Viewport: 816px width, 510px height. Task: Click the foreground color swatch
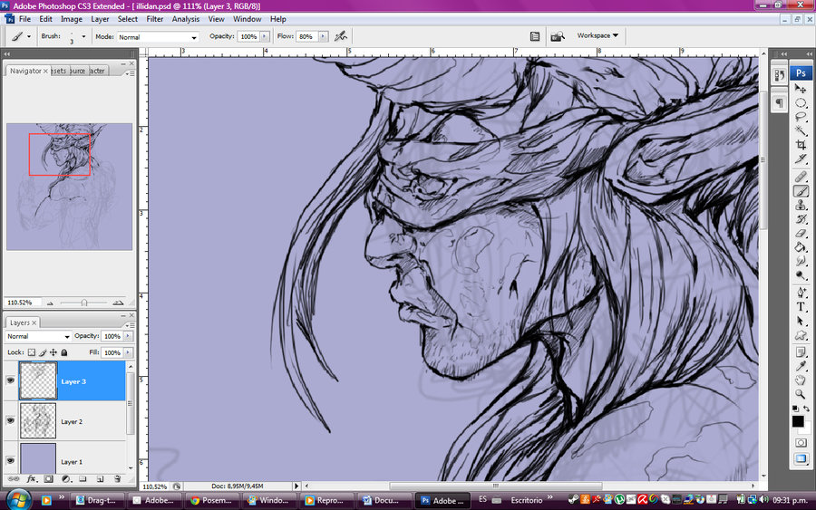pyautogui.click(x=798, y=421)
